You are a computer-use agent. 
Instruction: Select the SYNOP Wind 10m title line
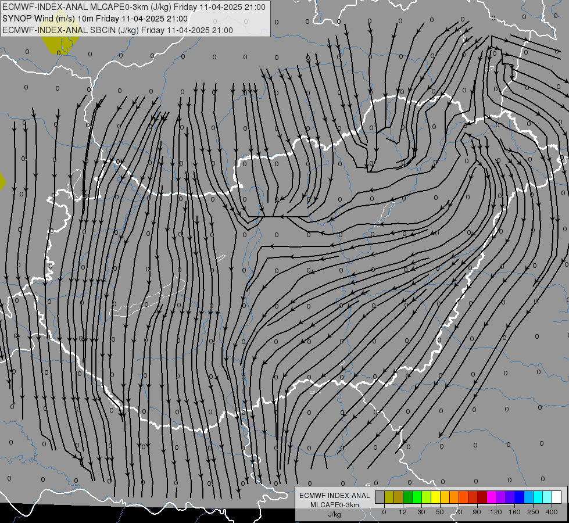pyautogui.click(x=95, y=19)
